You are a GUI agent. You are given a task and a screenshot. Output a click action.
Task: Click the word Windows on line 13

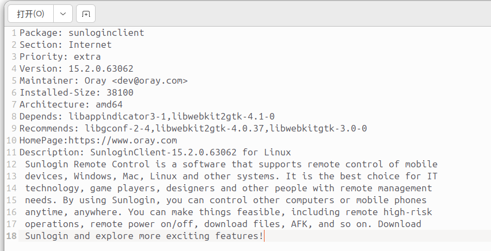tap(93, 176)
